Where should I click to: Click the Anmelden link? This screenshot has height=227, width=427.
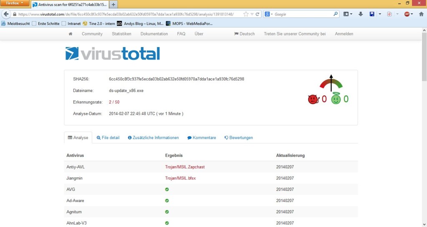pyautogui.click(x=344, y=34)
